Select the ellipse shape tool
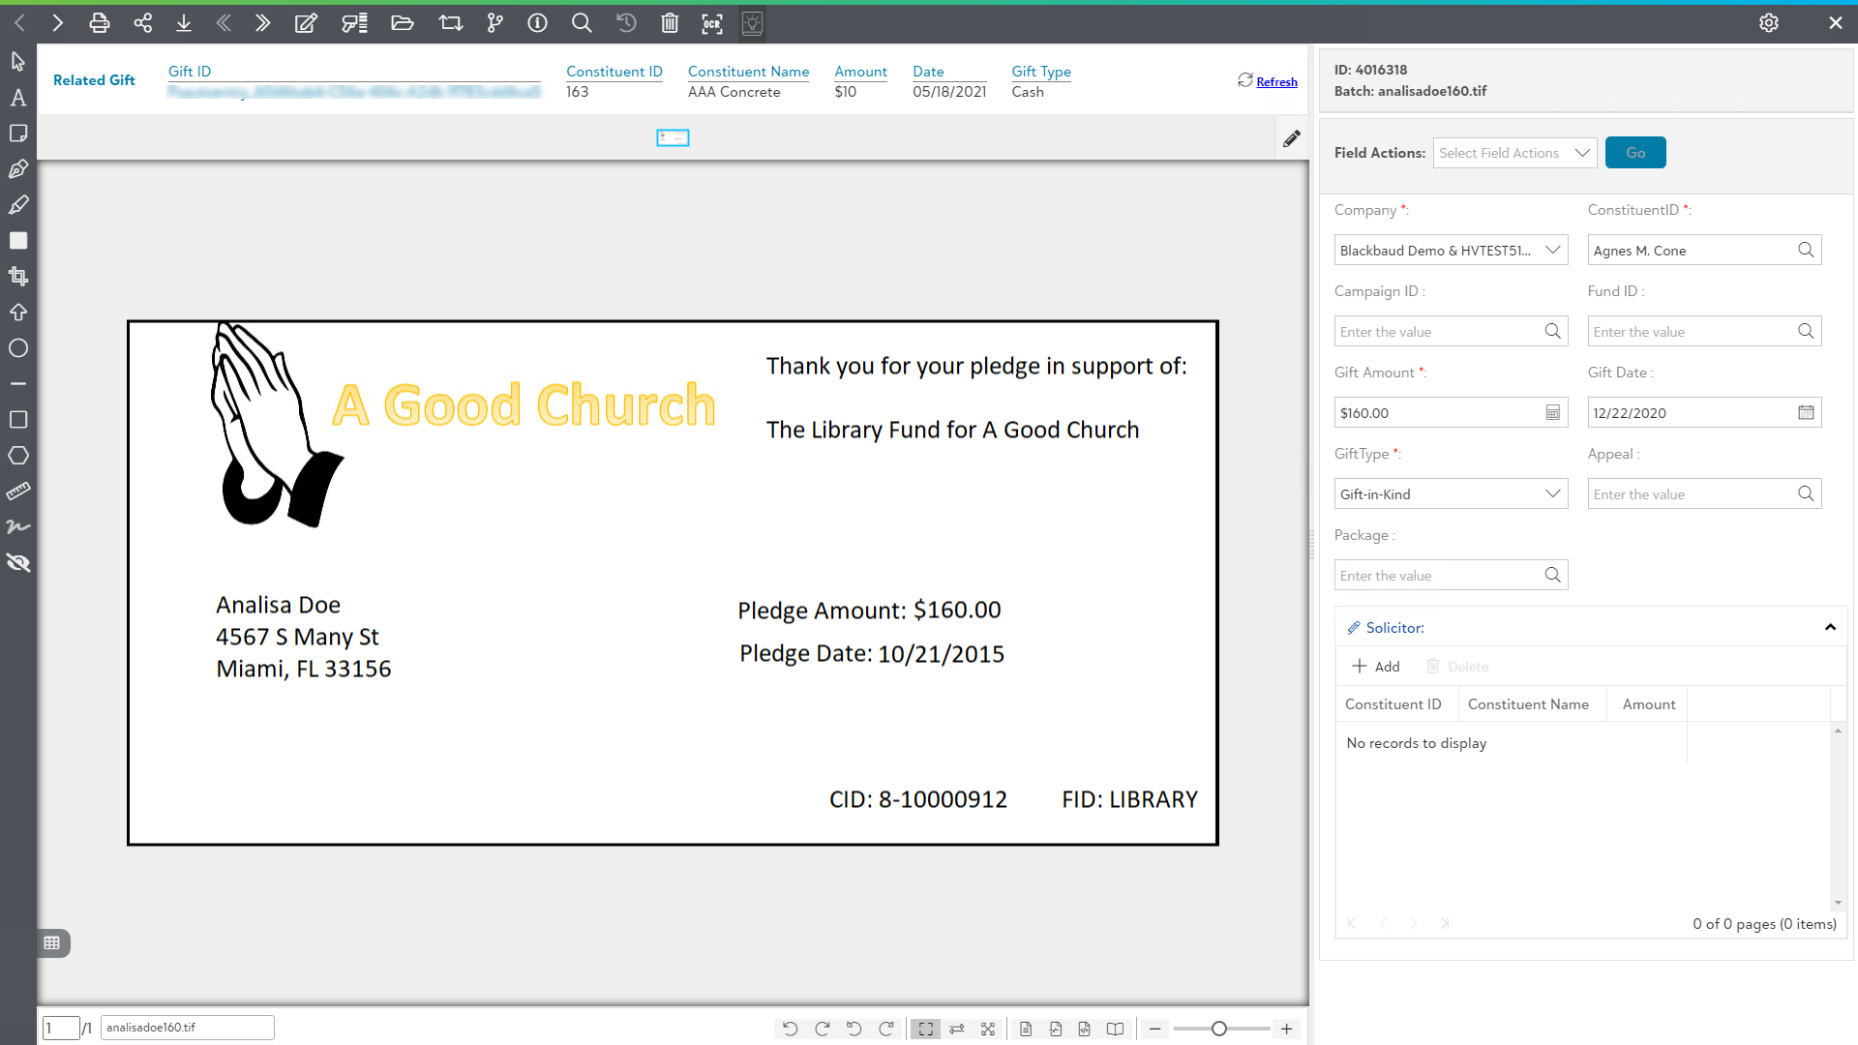 coord(17,348)
